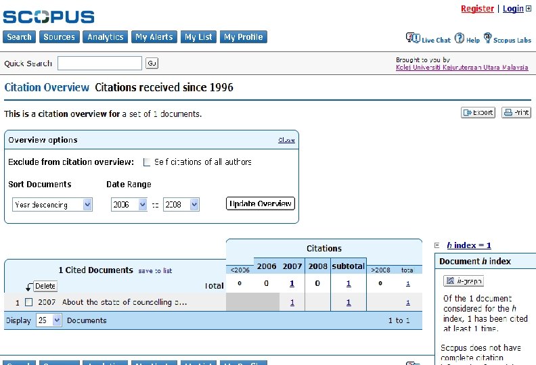Delete the selected documents
This screenshot has height=365, width=536.
[x=45, y=286]
